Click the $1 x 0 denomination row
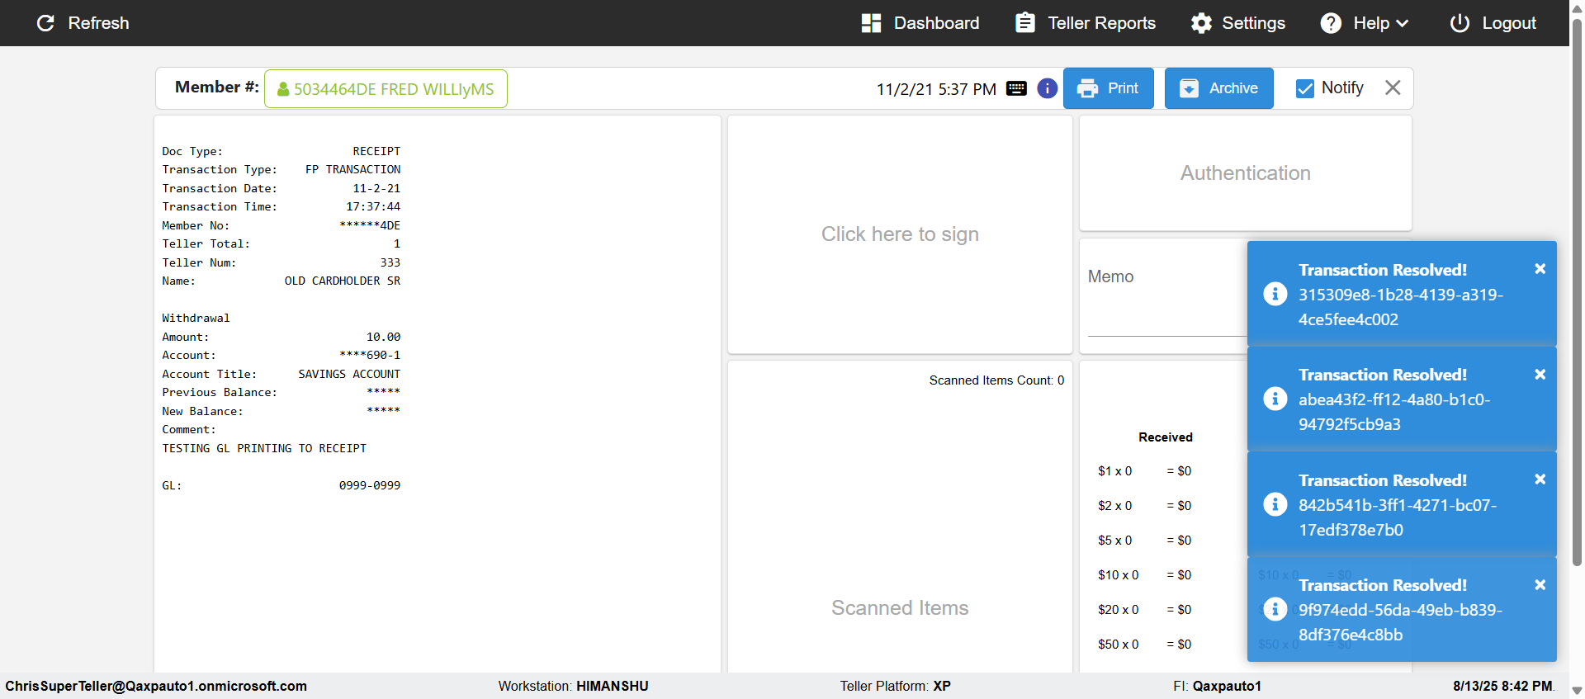The height and width of the screenshot is (699, 1585). (1144, 471)
